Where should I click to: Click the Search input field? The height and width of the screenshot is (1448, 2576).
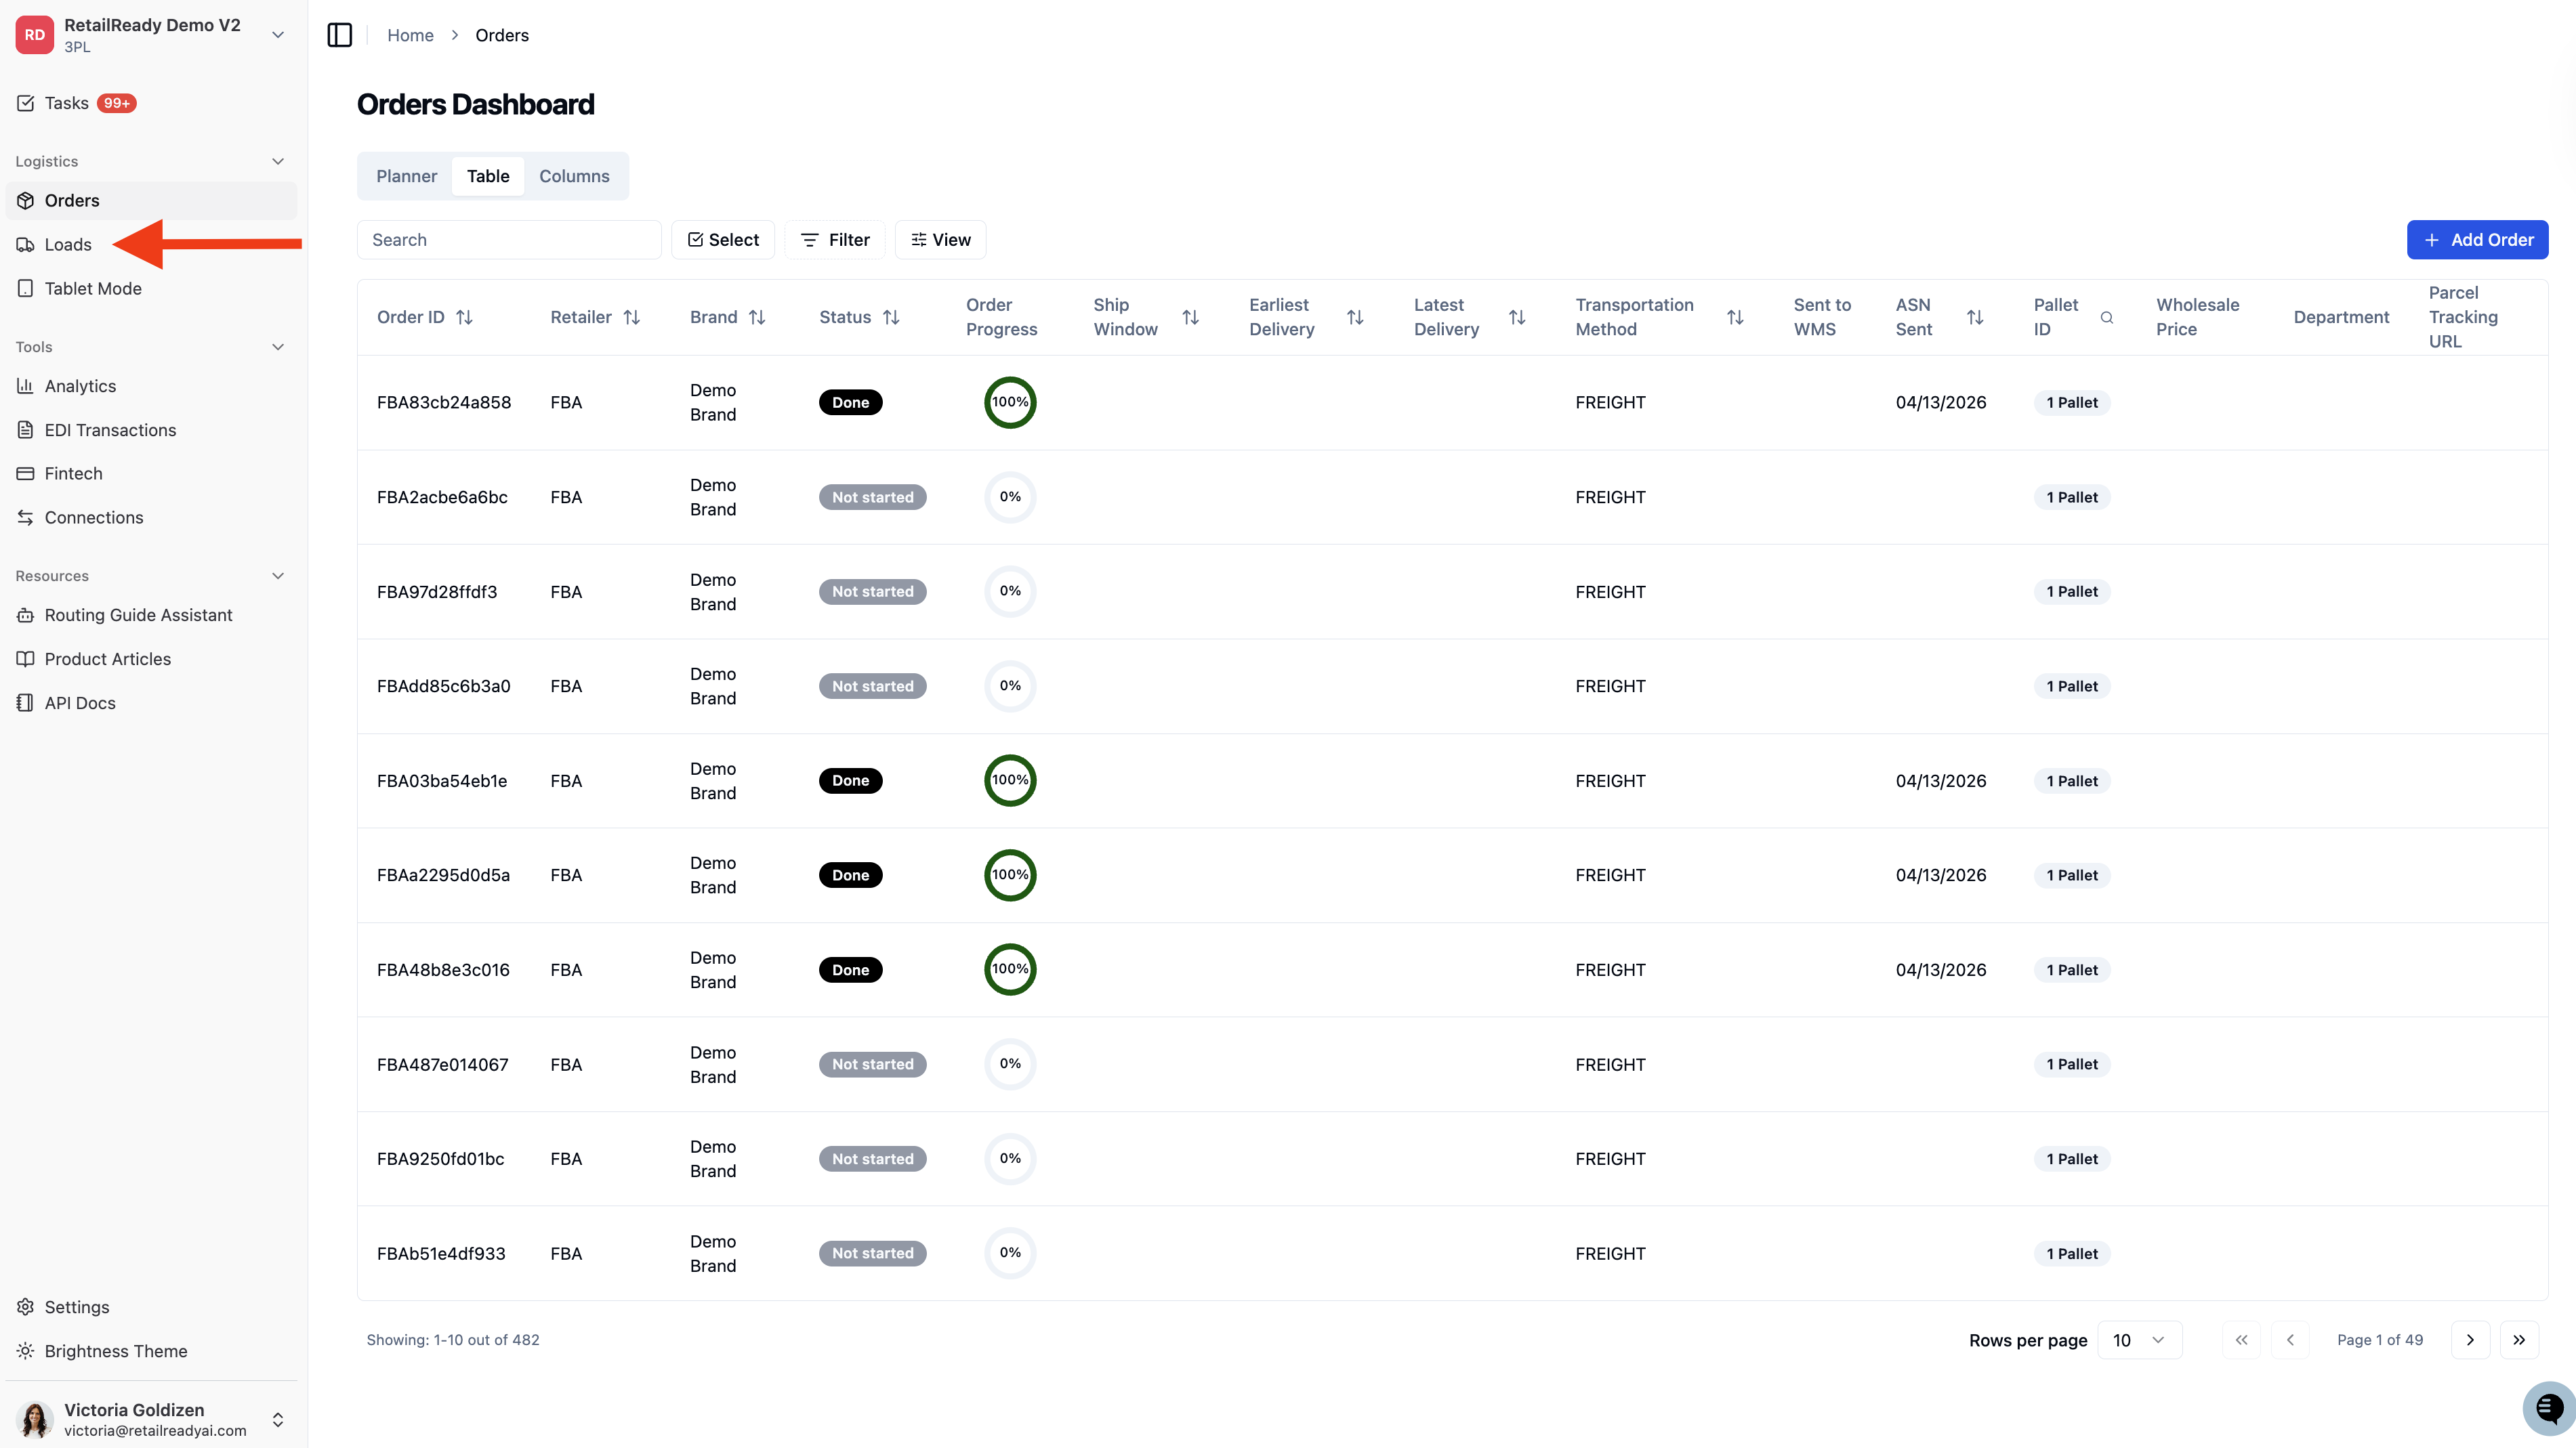click(509, 240)
